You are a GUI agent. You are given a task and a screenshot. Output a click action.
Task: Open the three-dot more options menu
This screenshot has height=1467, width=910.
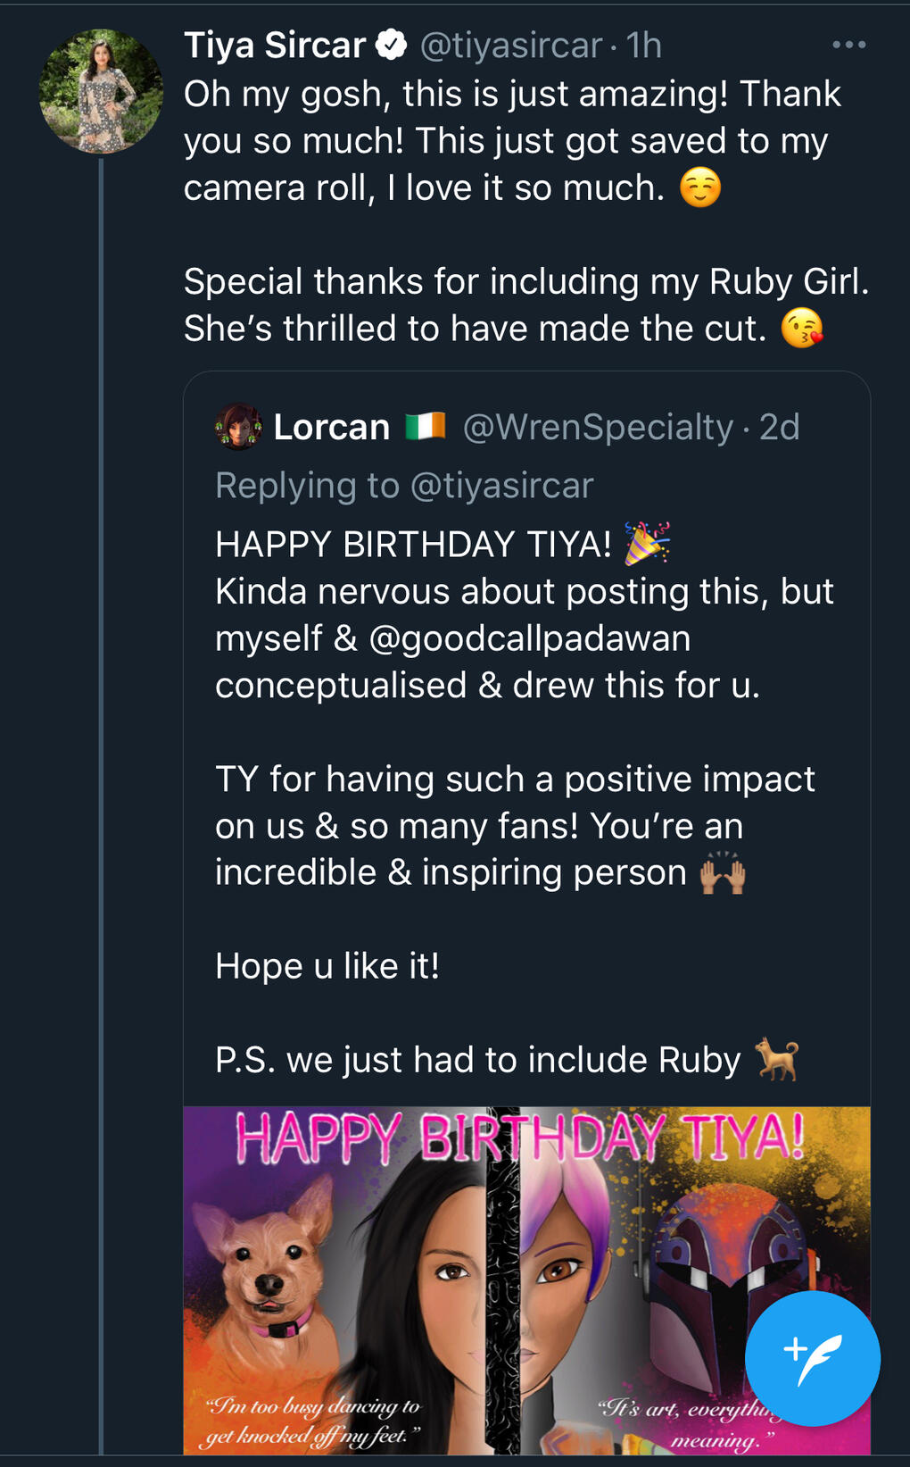click(848, 45)
